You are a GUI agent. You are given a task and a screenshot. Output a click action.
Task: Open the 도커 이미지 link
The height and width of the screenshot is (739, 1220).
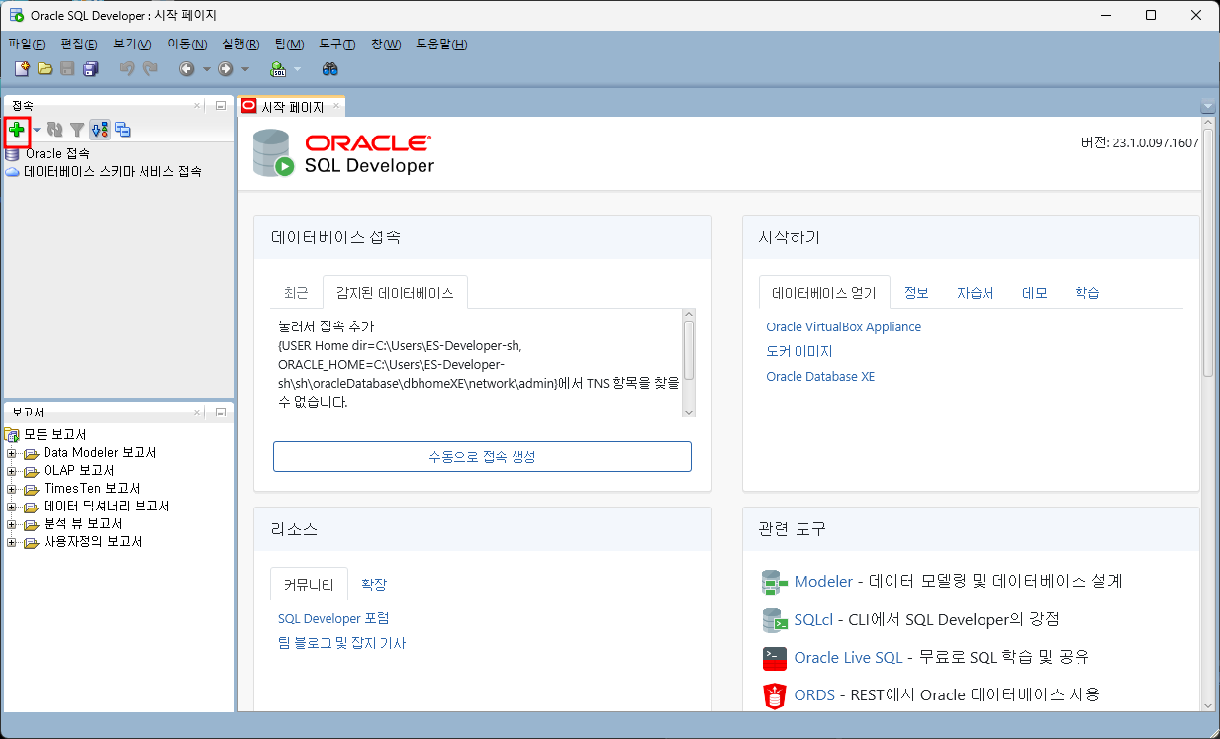pyautogui.click(x=799, y=351)
